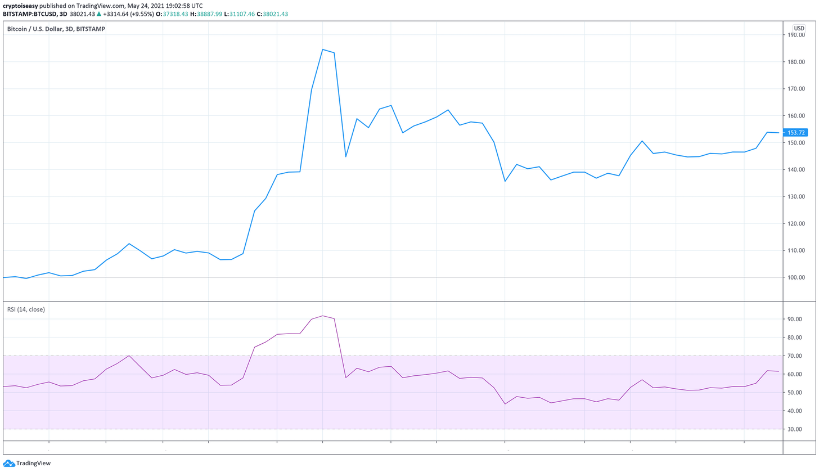Click the 110.00 price axis label
The image size is (819, 472).
pos(796,251)
